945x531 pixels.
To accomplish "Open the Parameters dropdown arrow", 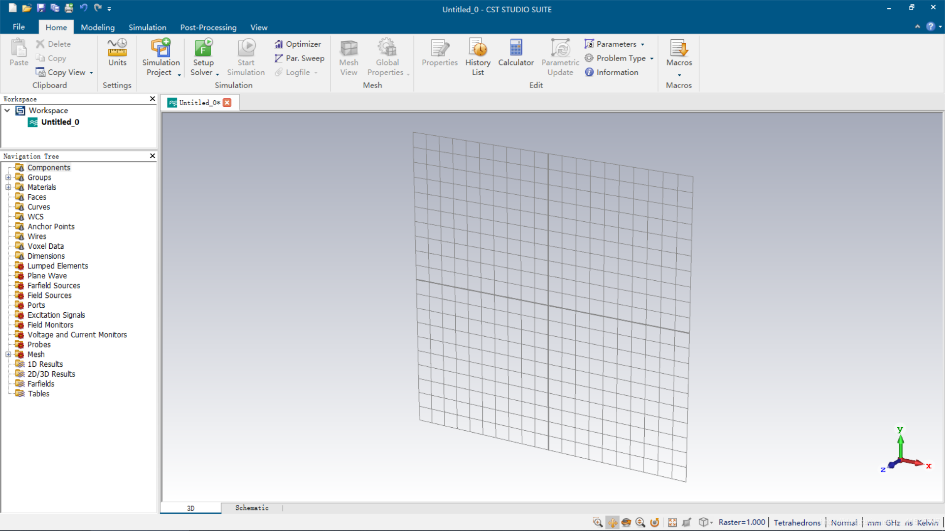I will tap(642, 44).
